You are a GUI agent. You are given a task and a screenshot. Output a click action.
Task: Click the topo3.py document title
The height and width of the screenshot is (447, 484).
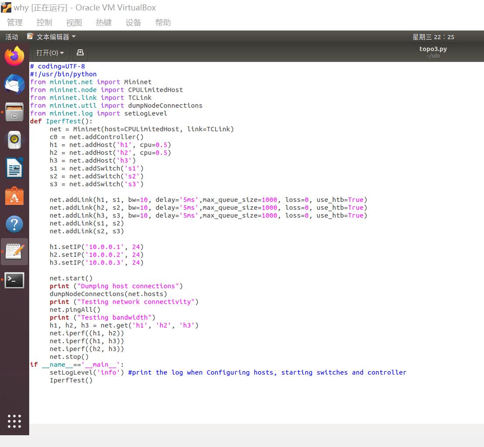click(433, 49)
